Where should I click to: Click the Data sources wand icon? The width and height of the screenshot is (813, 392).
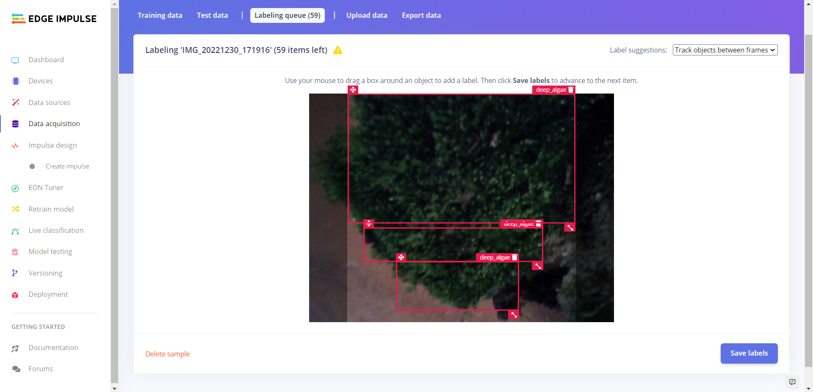tap(16, 102)
